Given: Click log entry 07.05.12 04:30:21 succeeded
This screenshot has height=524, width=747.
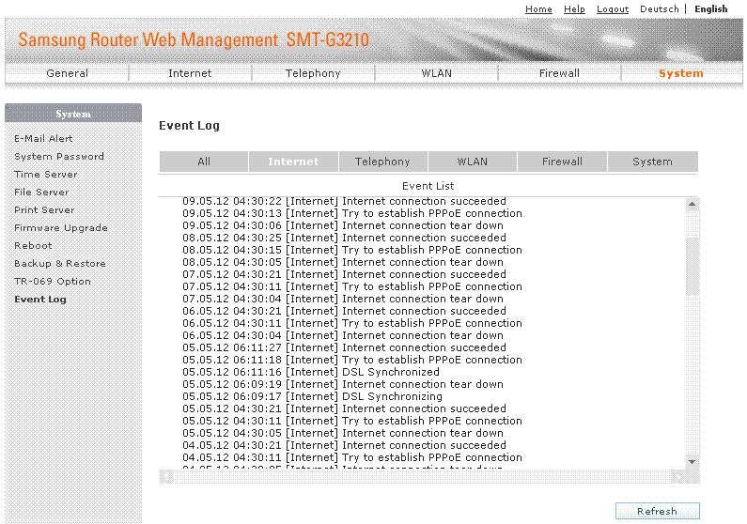Looking at the screenshot, I should click(344, 274).
